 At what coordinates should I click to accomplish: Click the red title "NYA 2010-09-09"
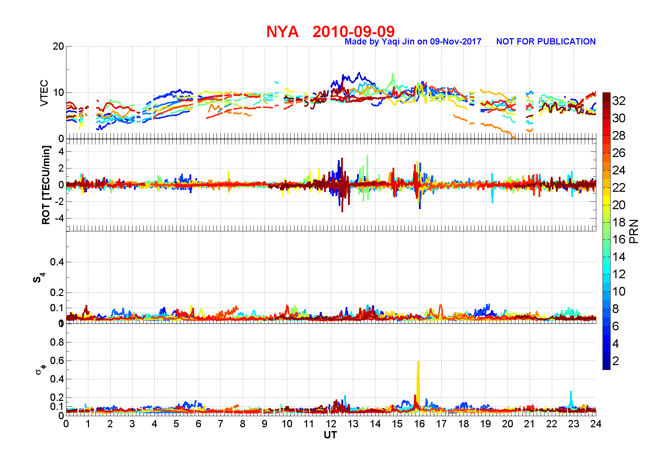click(330, 32)
